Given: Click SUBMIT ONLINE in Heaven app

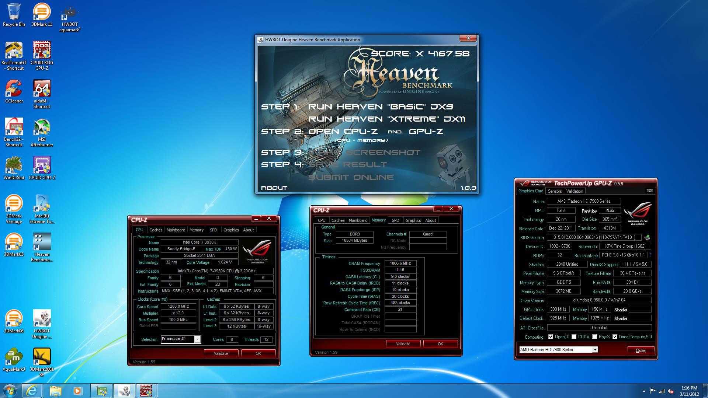Looking at the screenshot, I should pyautogui.click(x=351, y=177).
